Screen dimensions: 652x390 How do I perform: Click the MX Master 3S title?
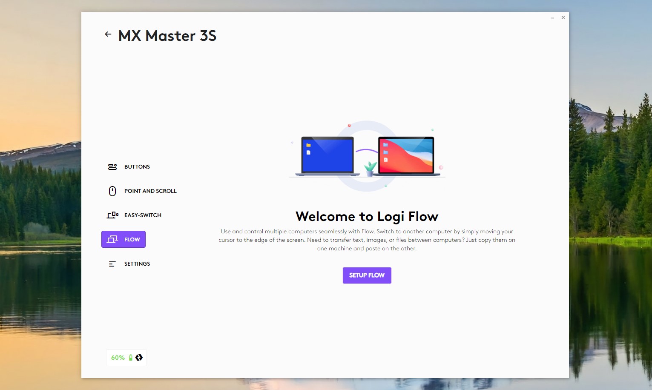pos(167,36)
